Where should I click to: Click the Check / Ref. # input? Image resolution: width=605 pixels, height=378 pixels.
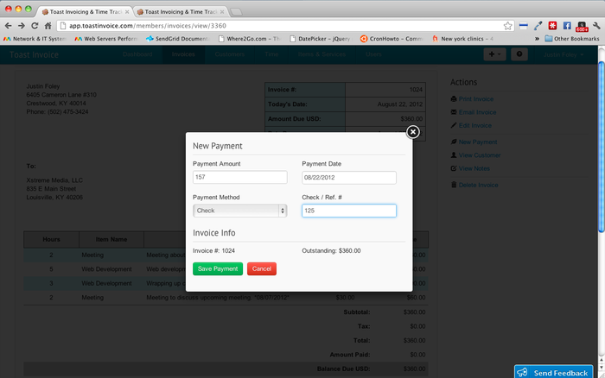(348, 211)
